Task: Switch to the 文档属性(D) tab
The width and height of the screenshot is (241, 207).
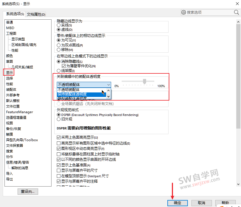Action: click(36, 14)
